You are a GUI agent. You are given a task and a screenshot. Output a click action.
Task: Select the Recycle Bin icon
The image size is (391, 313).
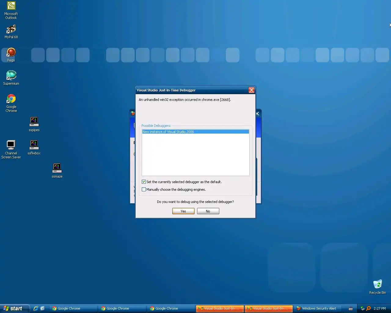(x=378, y=287)
